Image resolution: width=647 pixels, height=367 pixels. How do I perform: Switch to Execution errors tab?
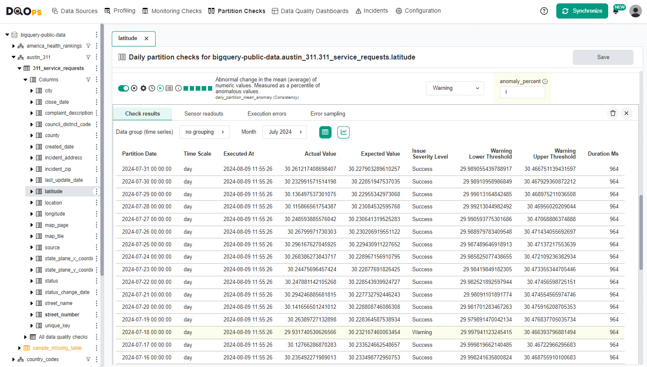(267, 114)
